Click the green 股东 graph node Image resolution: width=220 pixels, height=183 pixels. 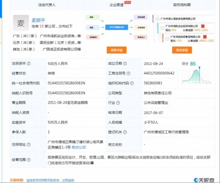92,17
